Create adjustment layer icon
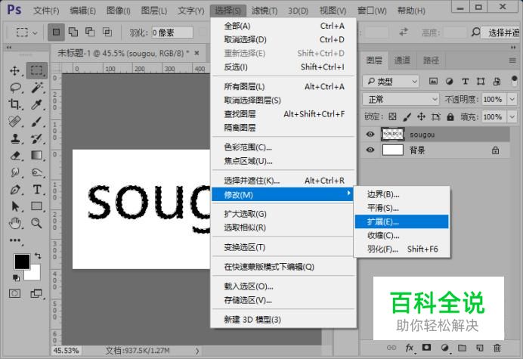 444,348
